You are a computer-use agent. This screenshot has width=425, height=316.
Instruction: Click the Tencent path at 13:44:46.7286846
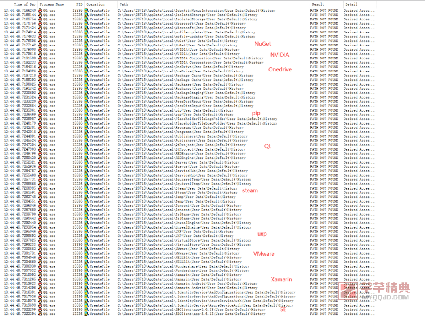point(180,206)
